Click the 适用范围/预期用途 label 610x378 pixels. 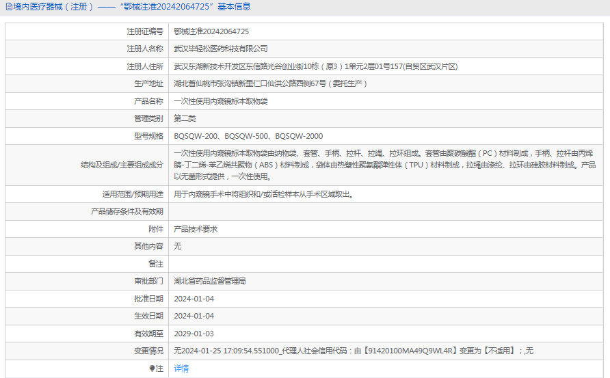[x=133, y=194]
